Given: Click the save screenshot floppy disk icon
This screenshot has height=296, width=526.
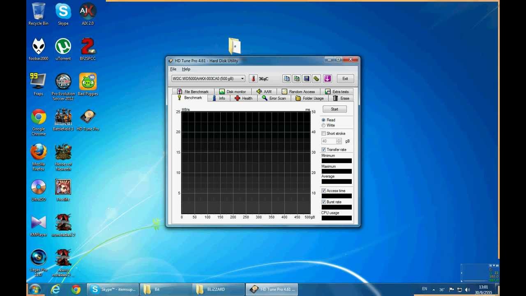Looking at the screenshot, I should point(307,79).
